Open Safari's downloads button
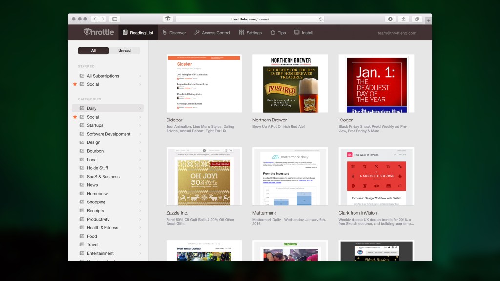The image size is (500, 281). point(390,19)
